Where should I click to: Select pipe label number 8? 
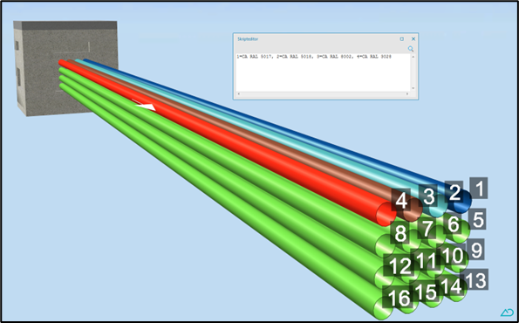(x=400, y=233)
